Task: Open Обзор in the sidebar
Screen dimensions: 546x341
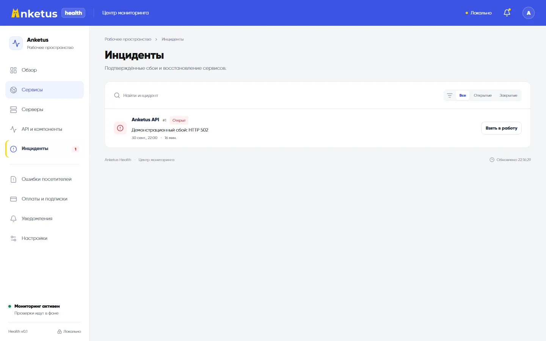Action: pos(44,70)
